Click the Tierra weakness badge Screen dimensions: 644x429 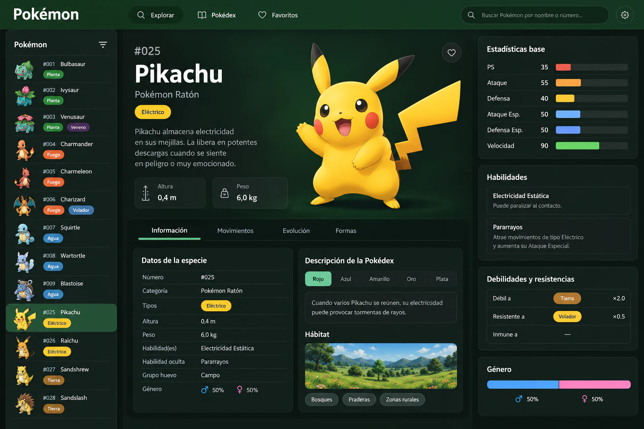pos(567,298)
